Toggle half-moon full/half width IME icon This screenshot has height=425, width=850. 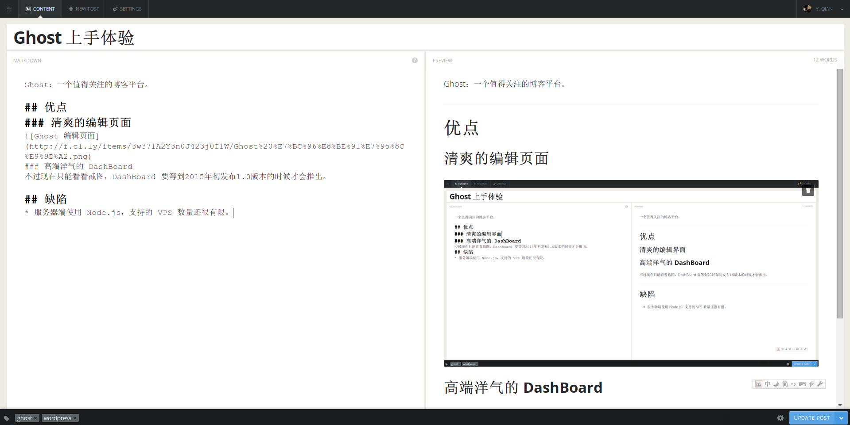(x=776, y=384)
